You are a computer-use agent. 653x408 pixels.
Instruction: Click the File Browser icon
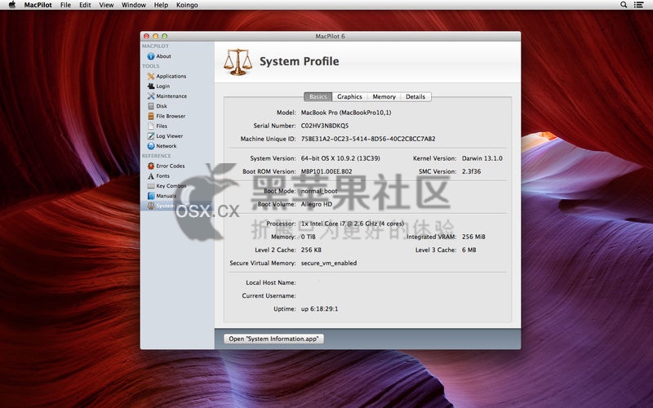(151, 116)
